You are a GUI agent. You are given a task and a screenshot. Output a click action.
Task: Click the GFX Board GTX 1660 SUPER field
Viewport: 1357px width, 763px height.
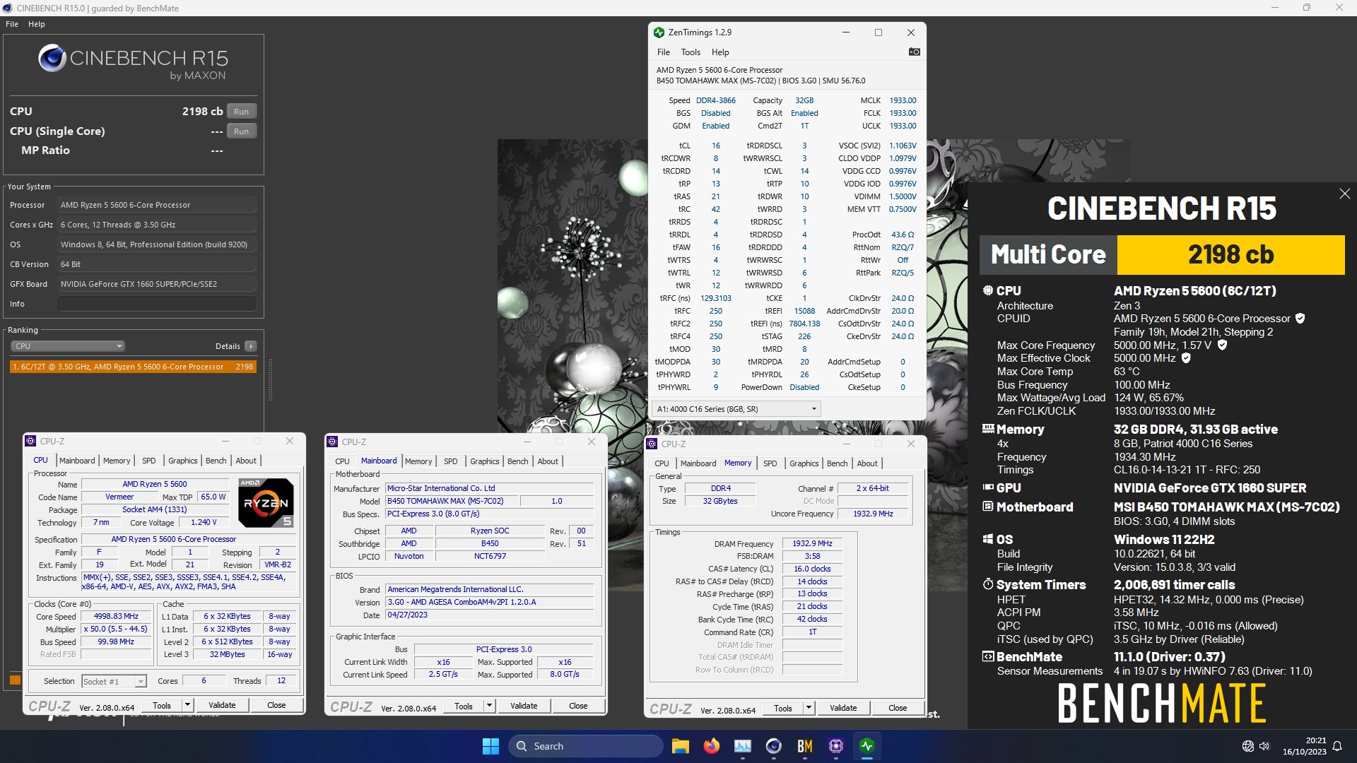click(x=157, y=284)
